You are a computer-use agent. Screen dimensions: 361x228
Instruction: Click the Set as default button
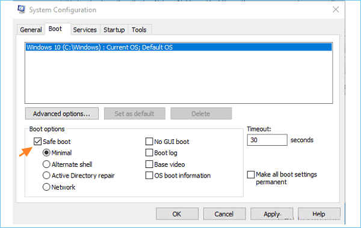point(134,113)
